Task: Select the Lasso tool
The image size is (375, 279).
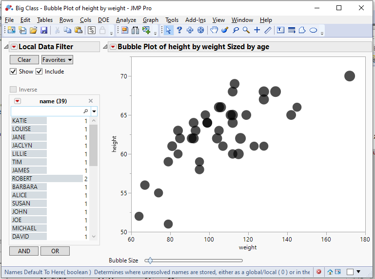Action: (236, 30)
